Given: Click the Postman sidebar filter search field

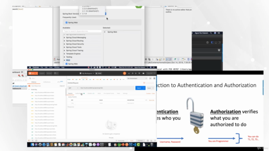Looking at the screenshot, I should (46, 78).
